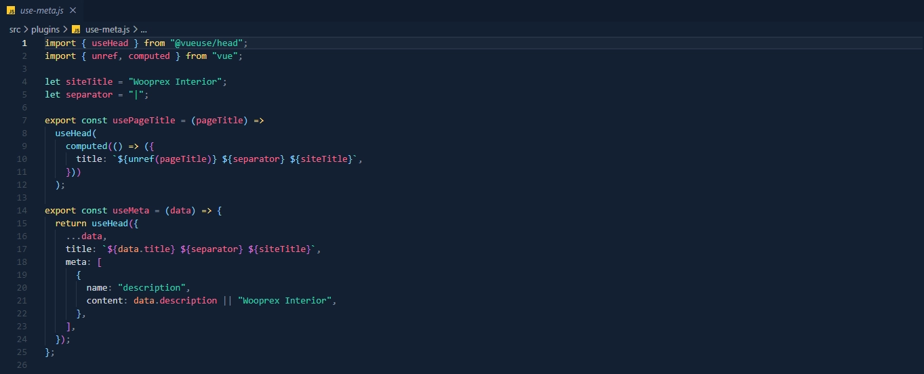
Task: Click line number 14 in the gutter
Action: pos(23,211)
